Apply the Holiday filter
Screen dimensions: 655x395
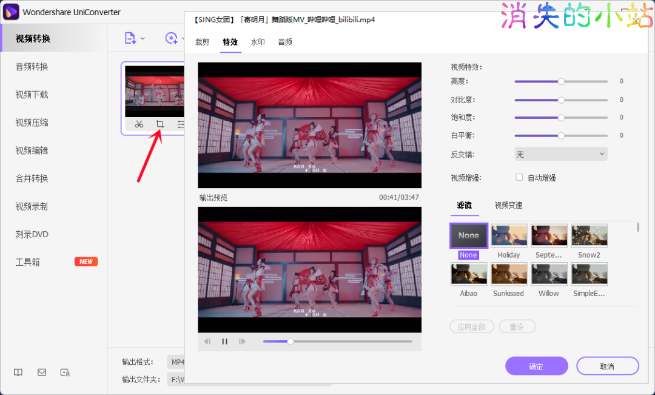tap(509, 236)
